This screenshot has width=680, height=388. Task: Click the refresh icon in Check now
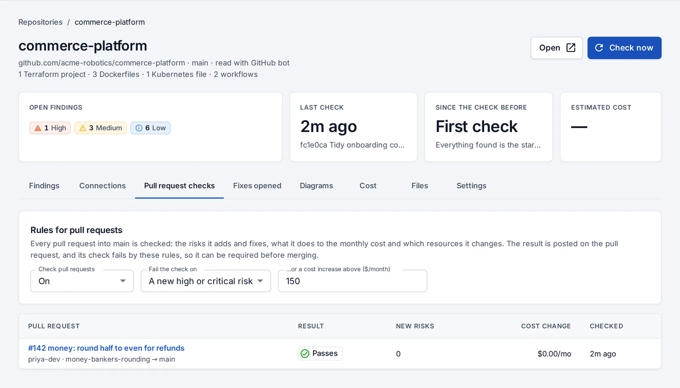point(599,48)
